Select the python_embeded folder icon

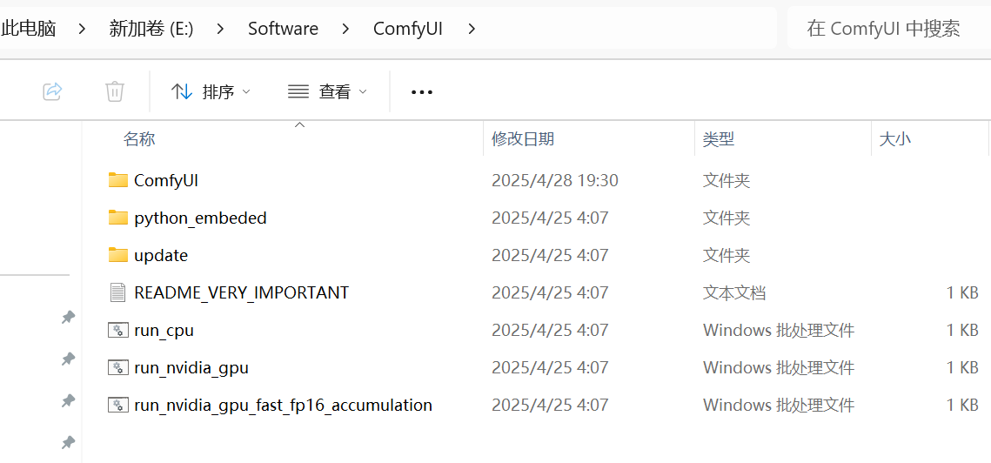click(x=118, y=218)
